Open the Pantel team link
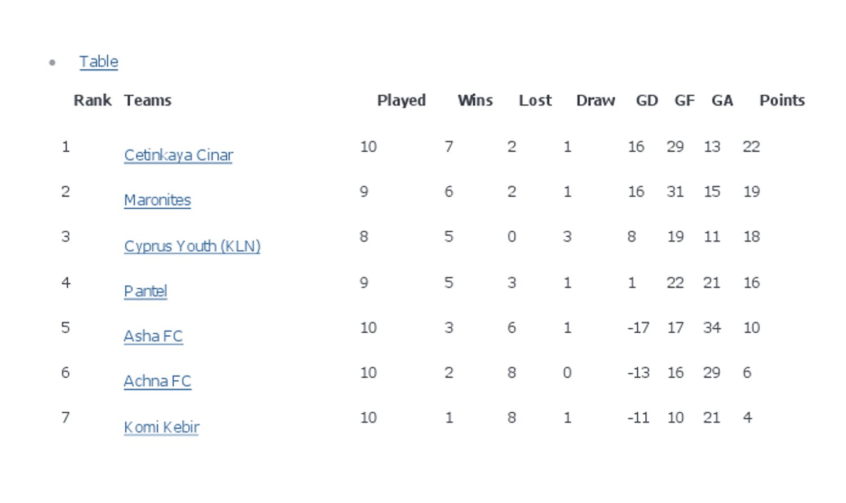 tap(146, 292)
